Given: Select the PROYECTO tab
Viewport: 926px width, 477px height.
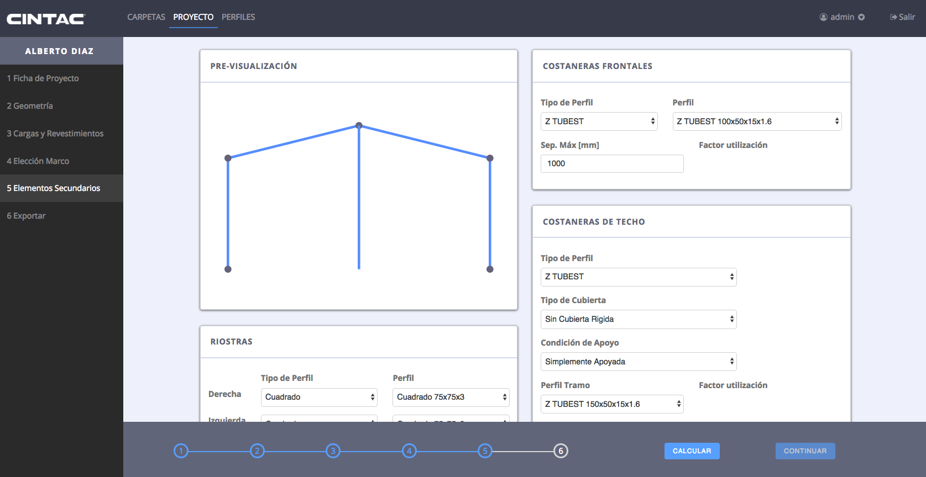Looking at the screenshot, I should coord(193,17).
